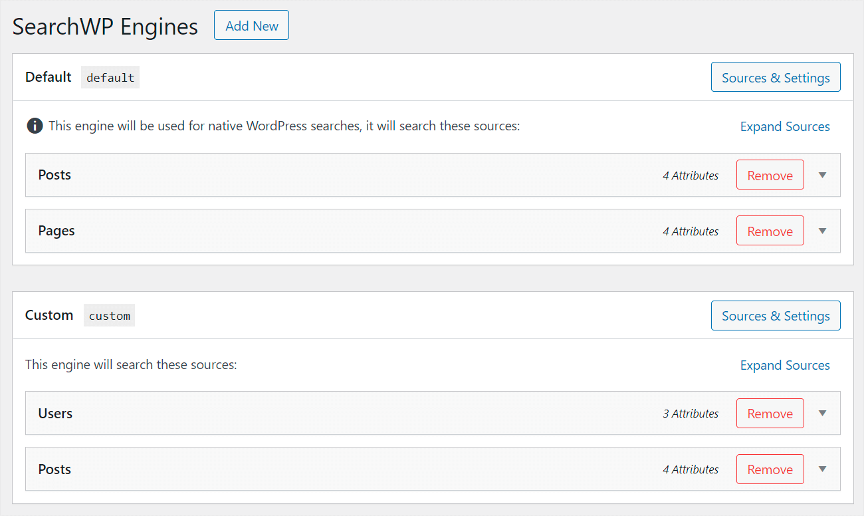Open Sources & Settings for Custom engine
864x516 pixels.
point(776,316)
